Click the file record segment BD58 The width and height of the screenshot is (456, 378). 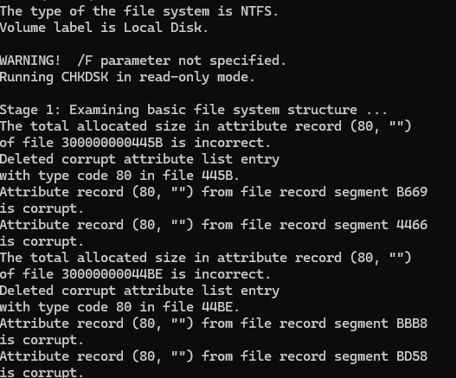coord(412,356)
